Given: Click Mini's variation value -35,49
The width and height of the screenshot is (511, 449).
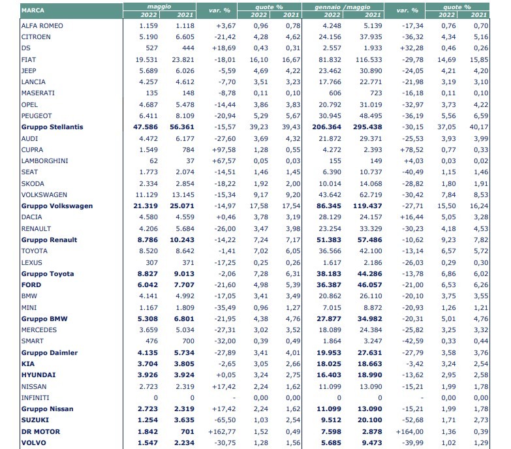Looking at the screenshot, I should (x=225, y=307).
